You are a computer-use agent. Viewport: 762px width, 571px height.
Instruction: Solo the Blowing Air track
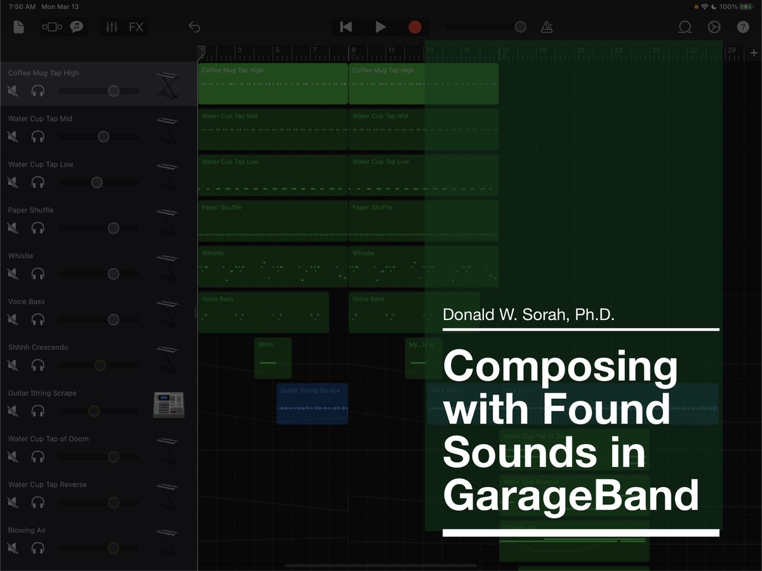tap(38, 548)
